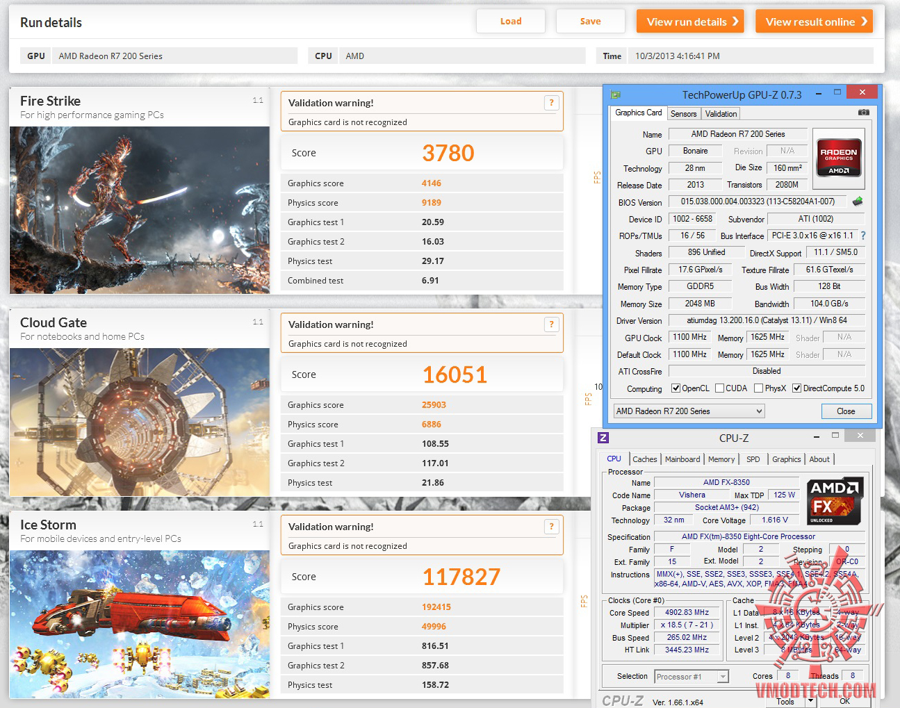Click the Cloud Gate score 16051
The image size is (900, 708).
tap(455, 374)
